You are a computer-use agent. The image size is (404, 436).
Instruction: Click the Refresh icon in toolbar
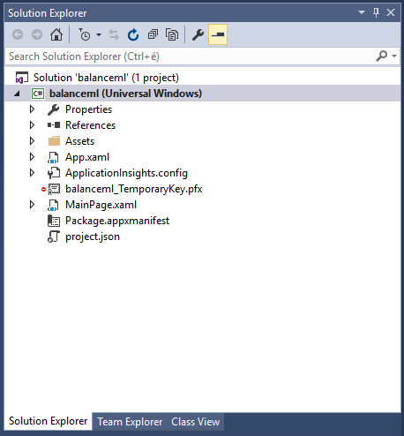[x=133, y=34]
